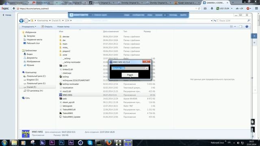Open Недавние места in the sidebar

(34, 40)
